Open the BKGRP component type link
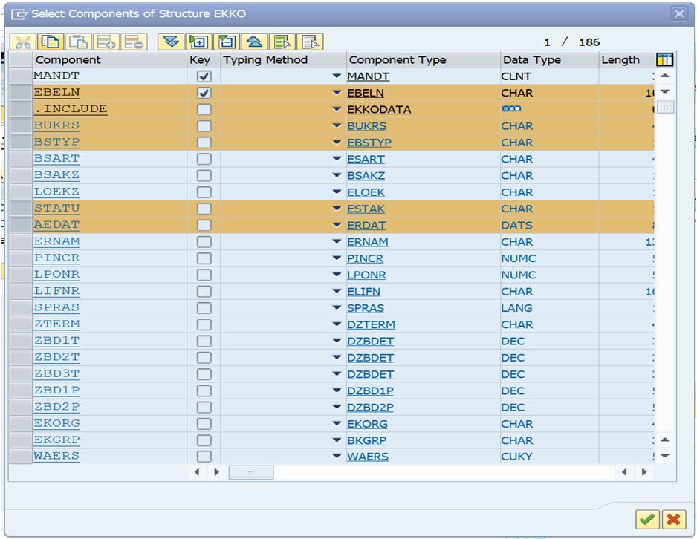This screenshot has width=697, height=539. (x=367, y=441)
